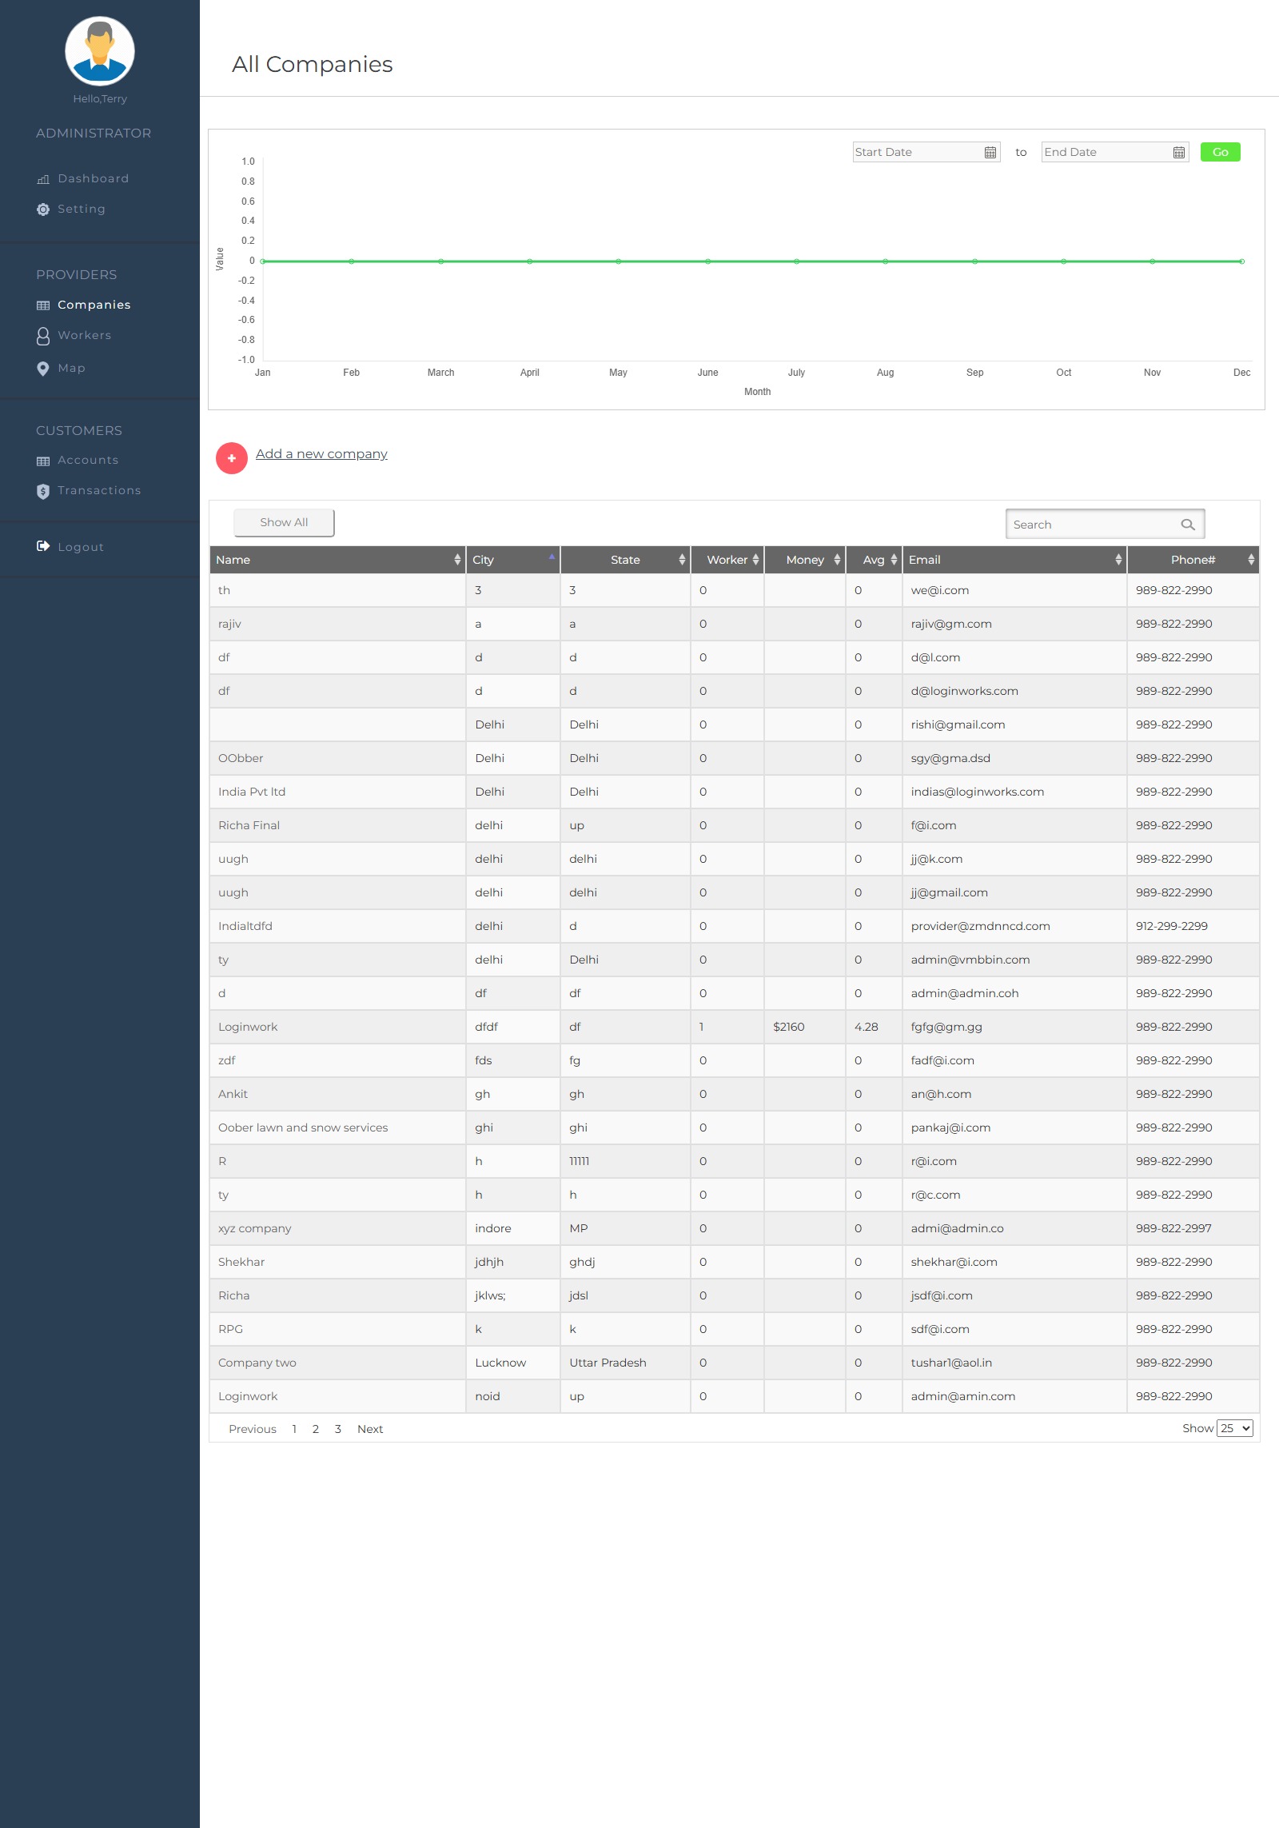Sort by Phone# column arrows
Screen dimensions: 1279x1828
[x=1251, y=560]
